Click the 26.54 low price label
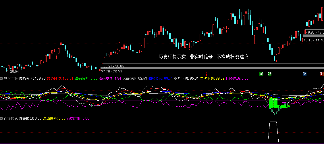The height and width of the screenshot is (144, 324). [14, 72]
